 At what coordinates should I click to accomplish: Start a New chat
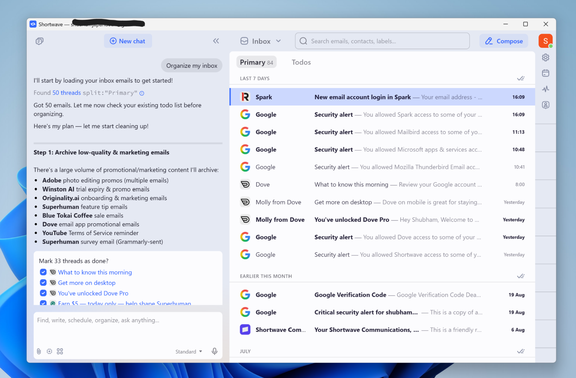click(x=128, y=41)
